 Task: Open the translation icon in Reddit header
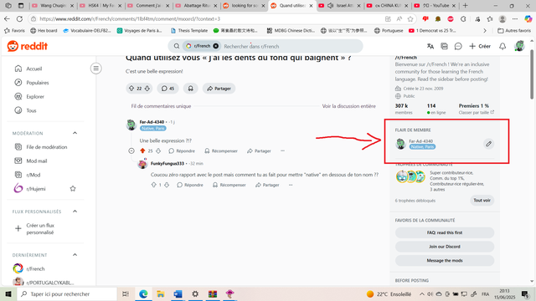tap(430, 46)
